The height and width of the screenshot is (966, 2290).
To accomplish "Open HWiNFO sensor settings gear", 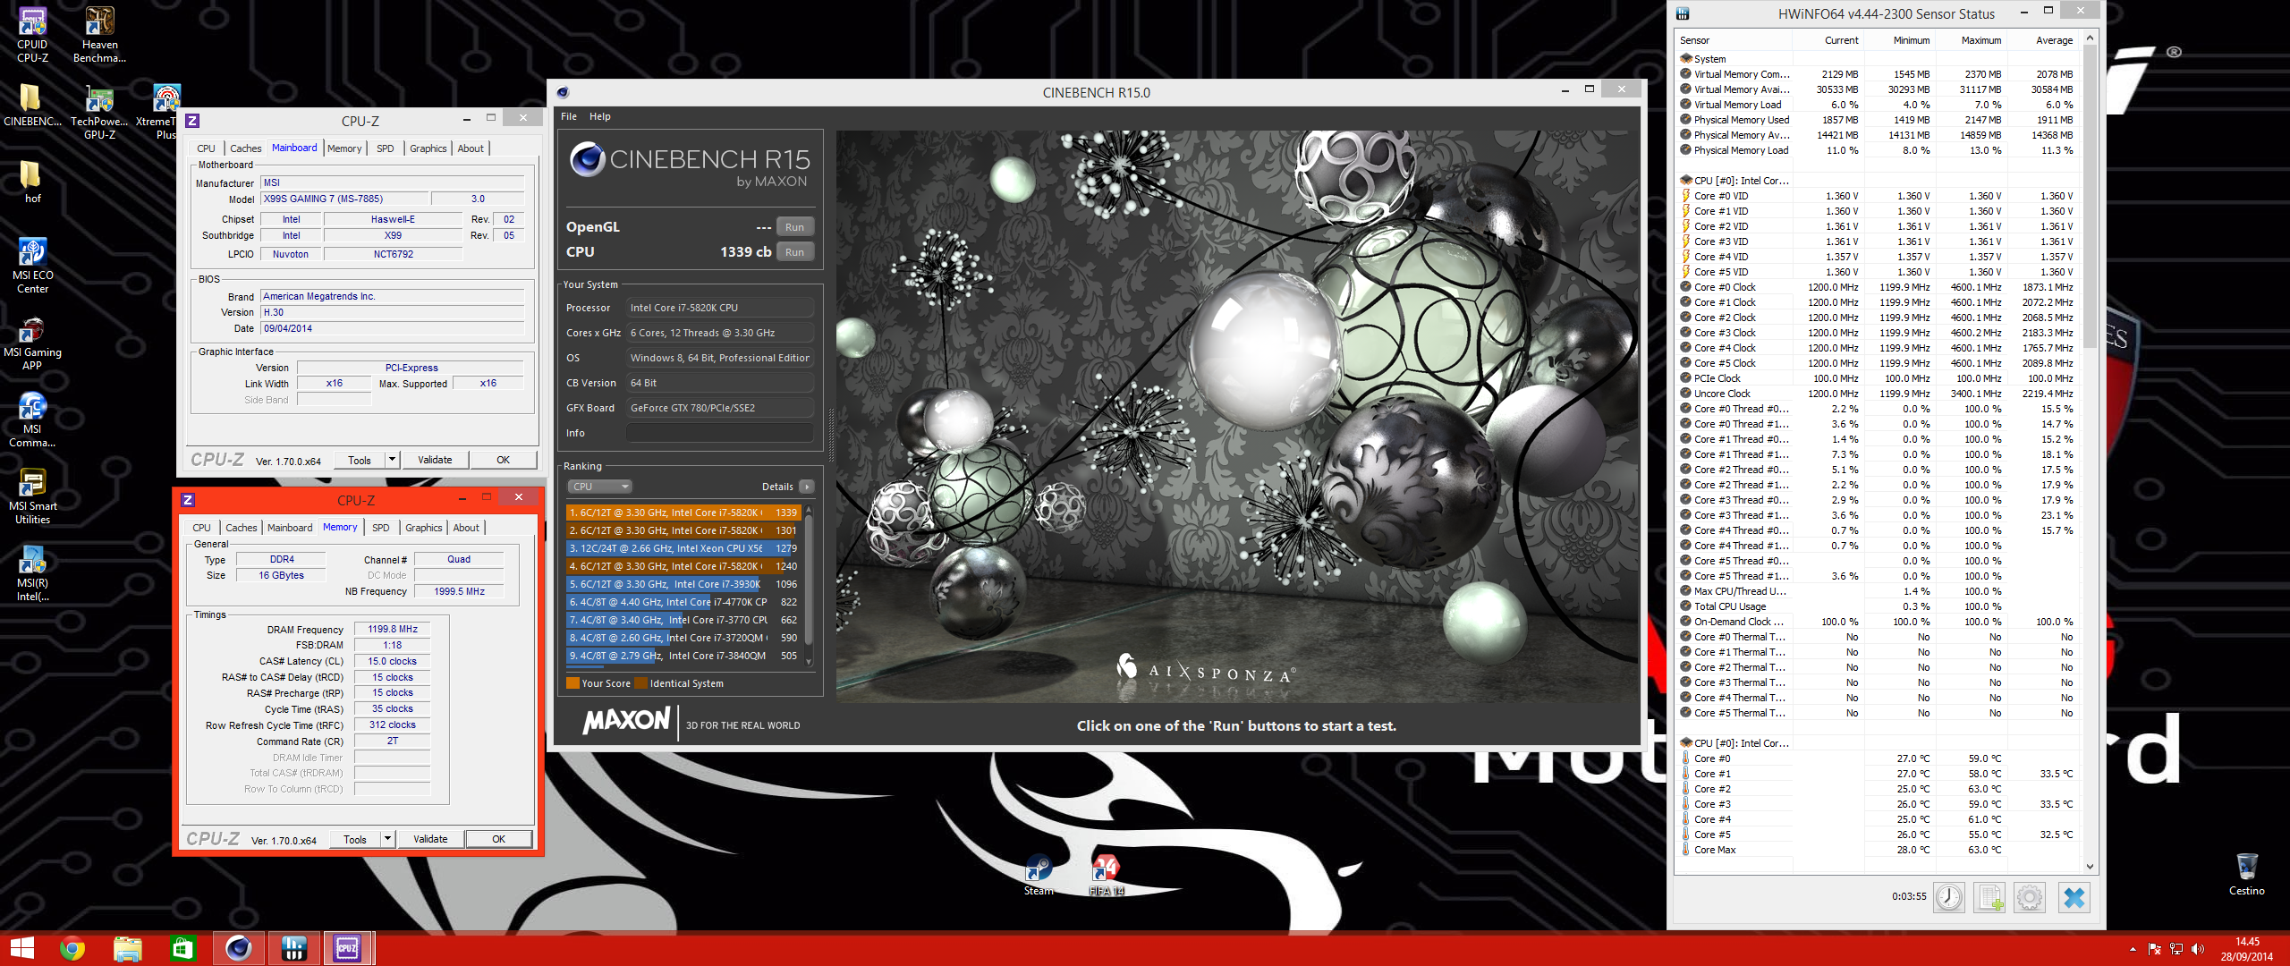I will tap(2030, 897).
